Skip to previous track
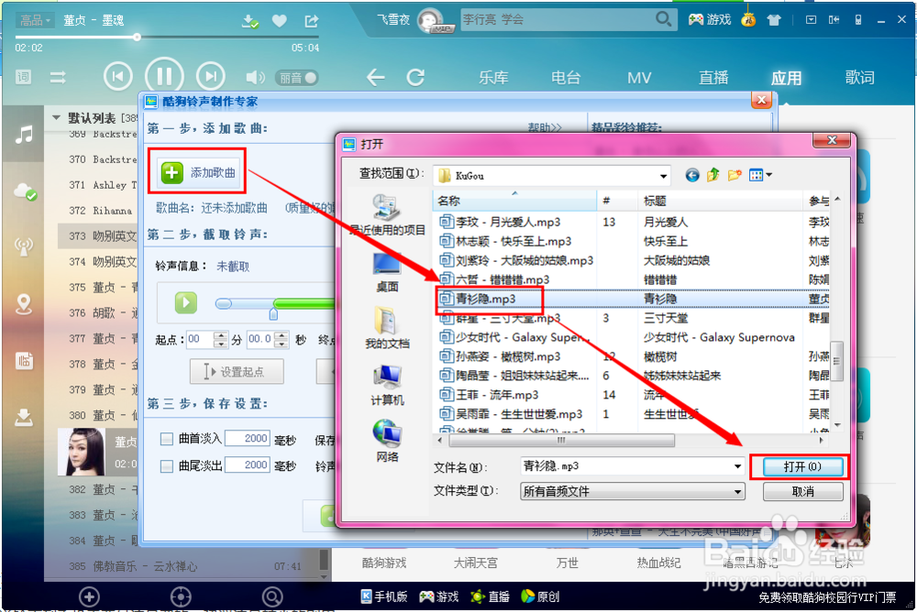Screen dimensions: 917x612 (117, 77)
